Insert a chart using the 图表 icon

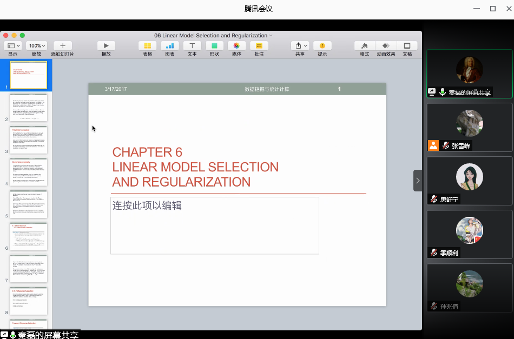click(170, 46)
